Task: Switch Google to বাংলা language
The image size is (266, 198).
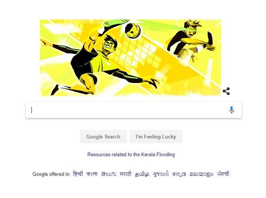Action: [92, 174]
